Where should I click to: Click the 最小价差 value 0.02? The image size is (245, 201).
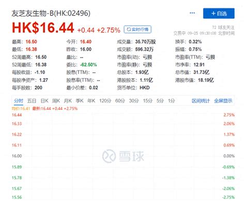[x=94, y=88]
